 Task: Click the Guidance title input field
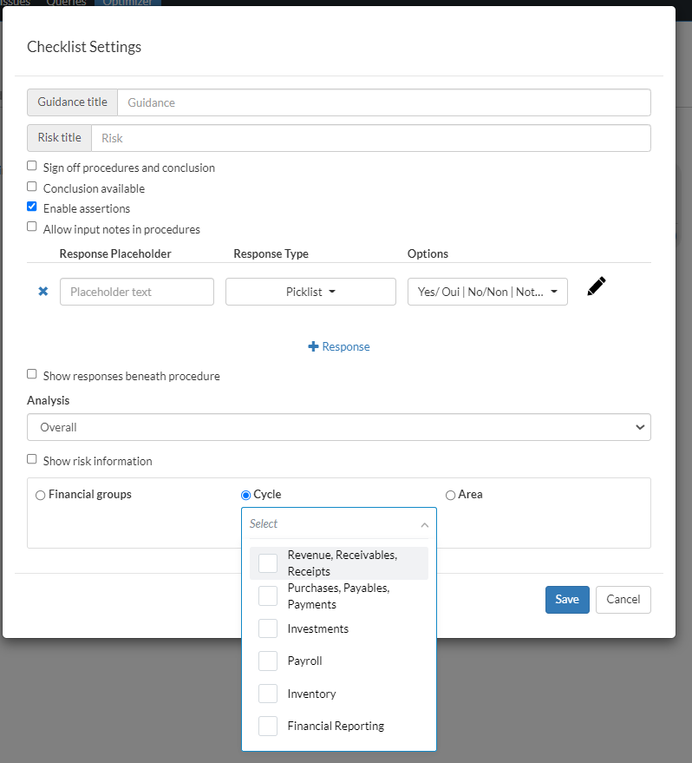[x=383, y=102]
